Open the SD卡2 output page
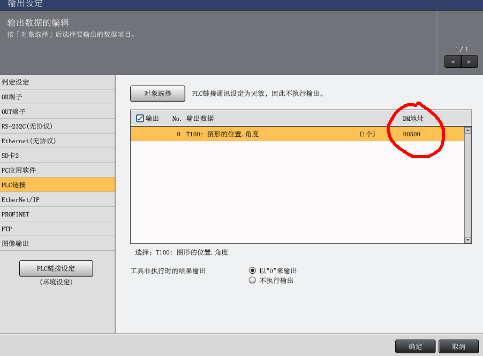Image resolution: width=483 pixels, height=356 pixels. [x=57, y=156]
